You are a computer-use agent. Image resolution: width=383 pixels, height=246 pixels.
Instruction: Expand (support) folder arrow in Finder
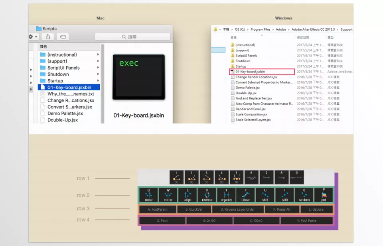coord(98,61)
